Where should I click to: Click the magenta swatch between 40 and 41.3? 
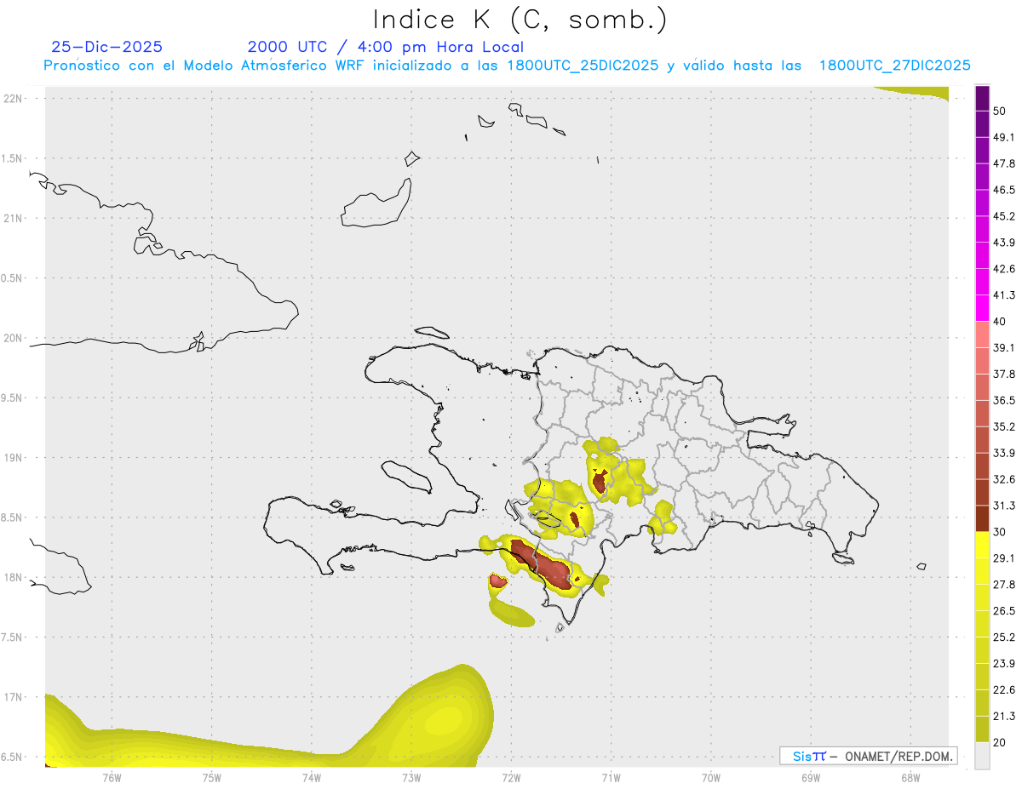coord(982,308)
